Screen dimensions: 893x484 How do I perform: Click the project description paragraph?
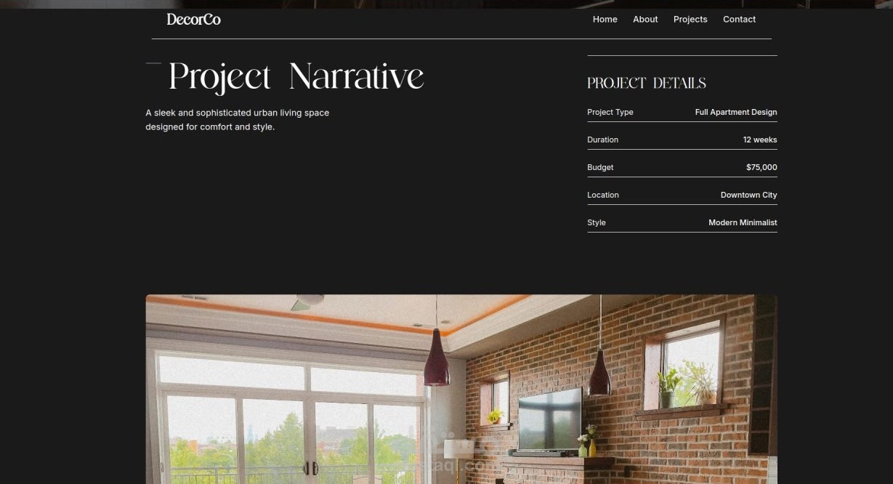point(237,120)
